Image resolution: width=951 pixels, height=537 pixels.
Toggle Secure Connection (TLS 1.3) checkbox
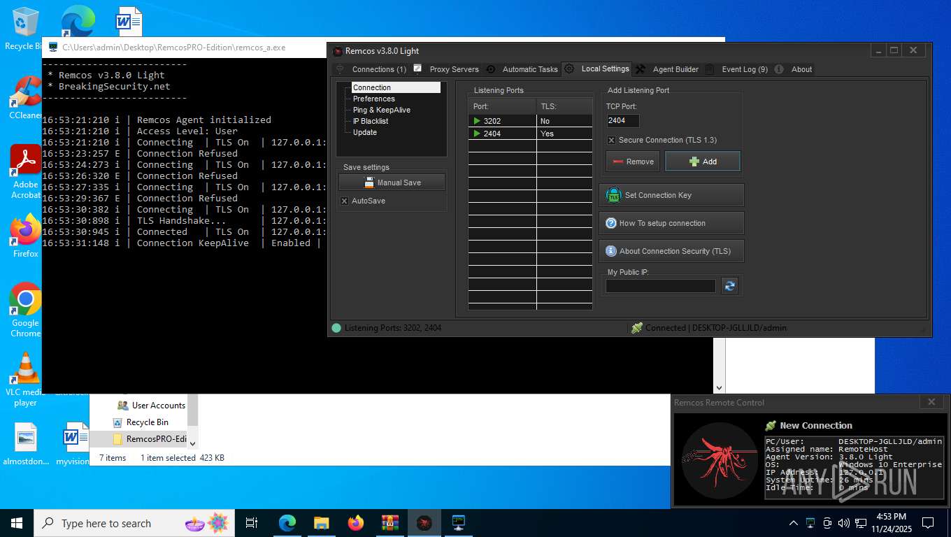click(x=611, y=140)
